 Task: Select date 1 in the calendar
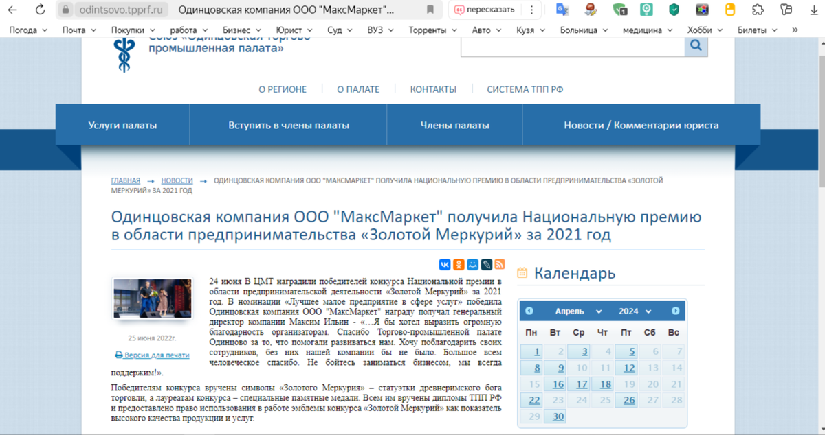[531, 351]
